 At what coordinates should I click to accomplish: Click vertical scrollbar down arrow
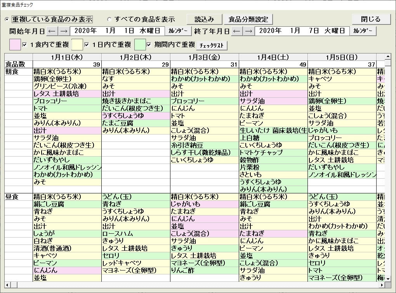click(x=388, y=278)
